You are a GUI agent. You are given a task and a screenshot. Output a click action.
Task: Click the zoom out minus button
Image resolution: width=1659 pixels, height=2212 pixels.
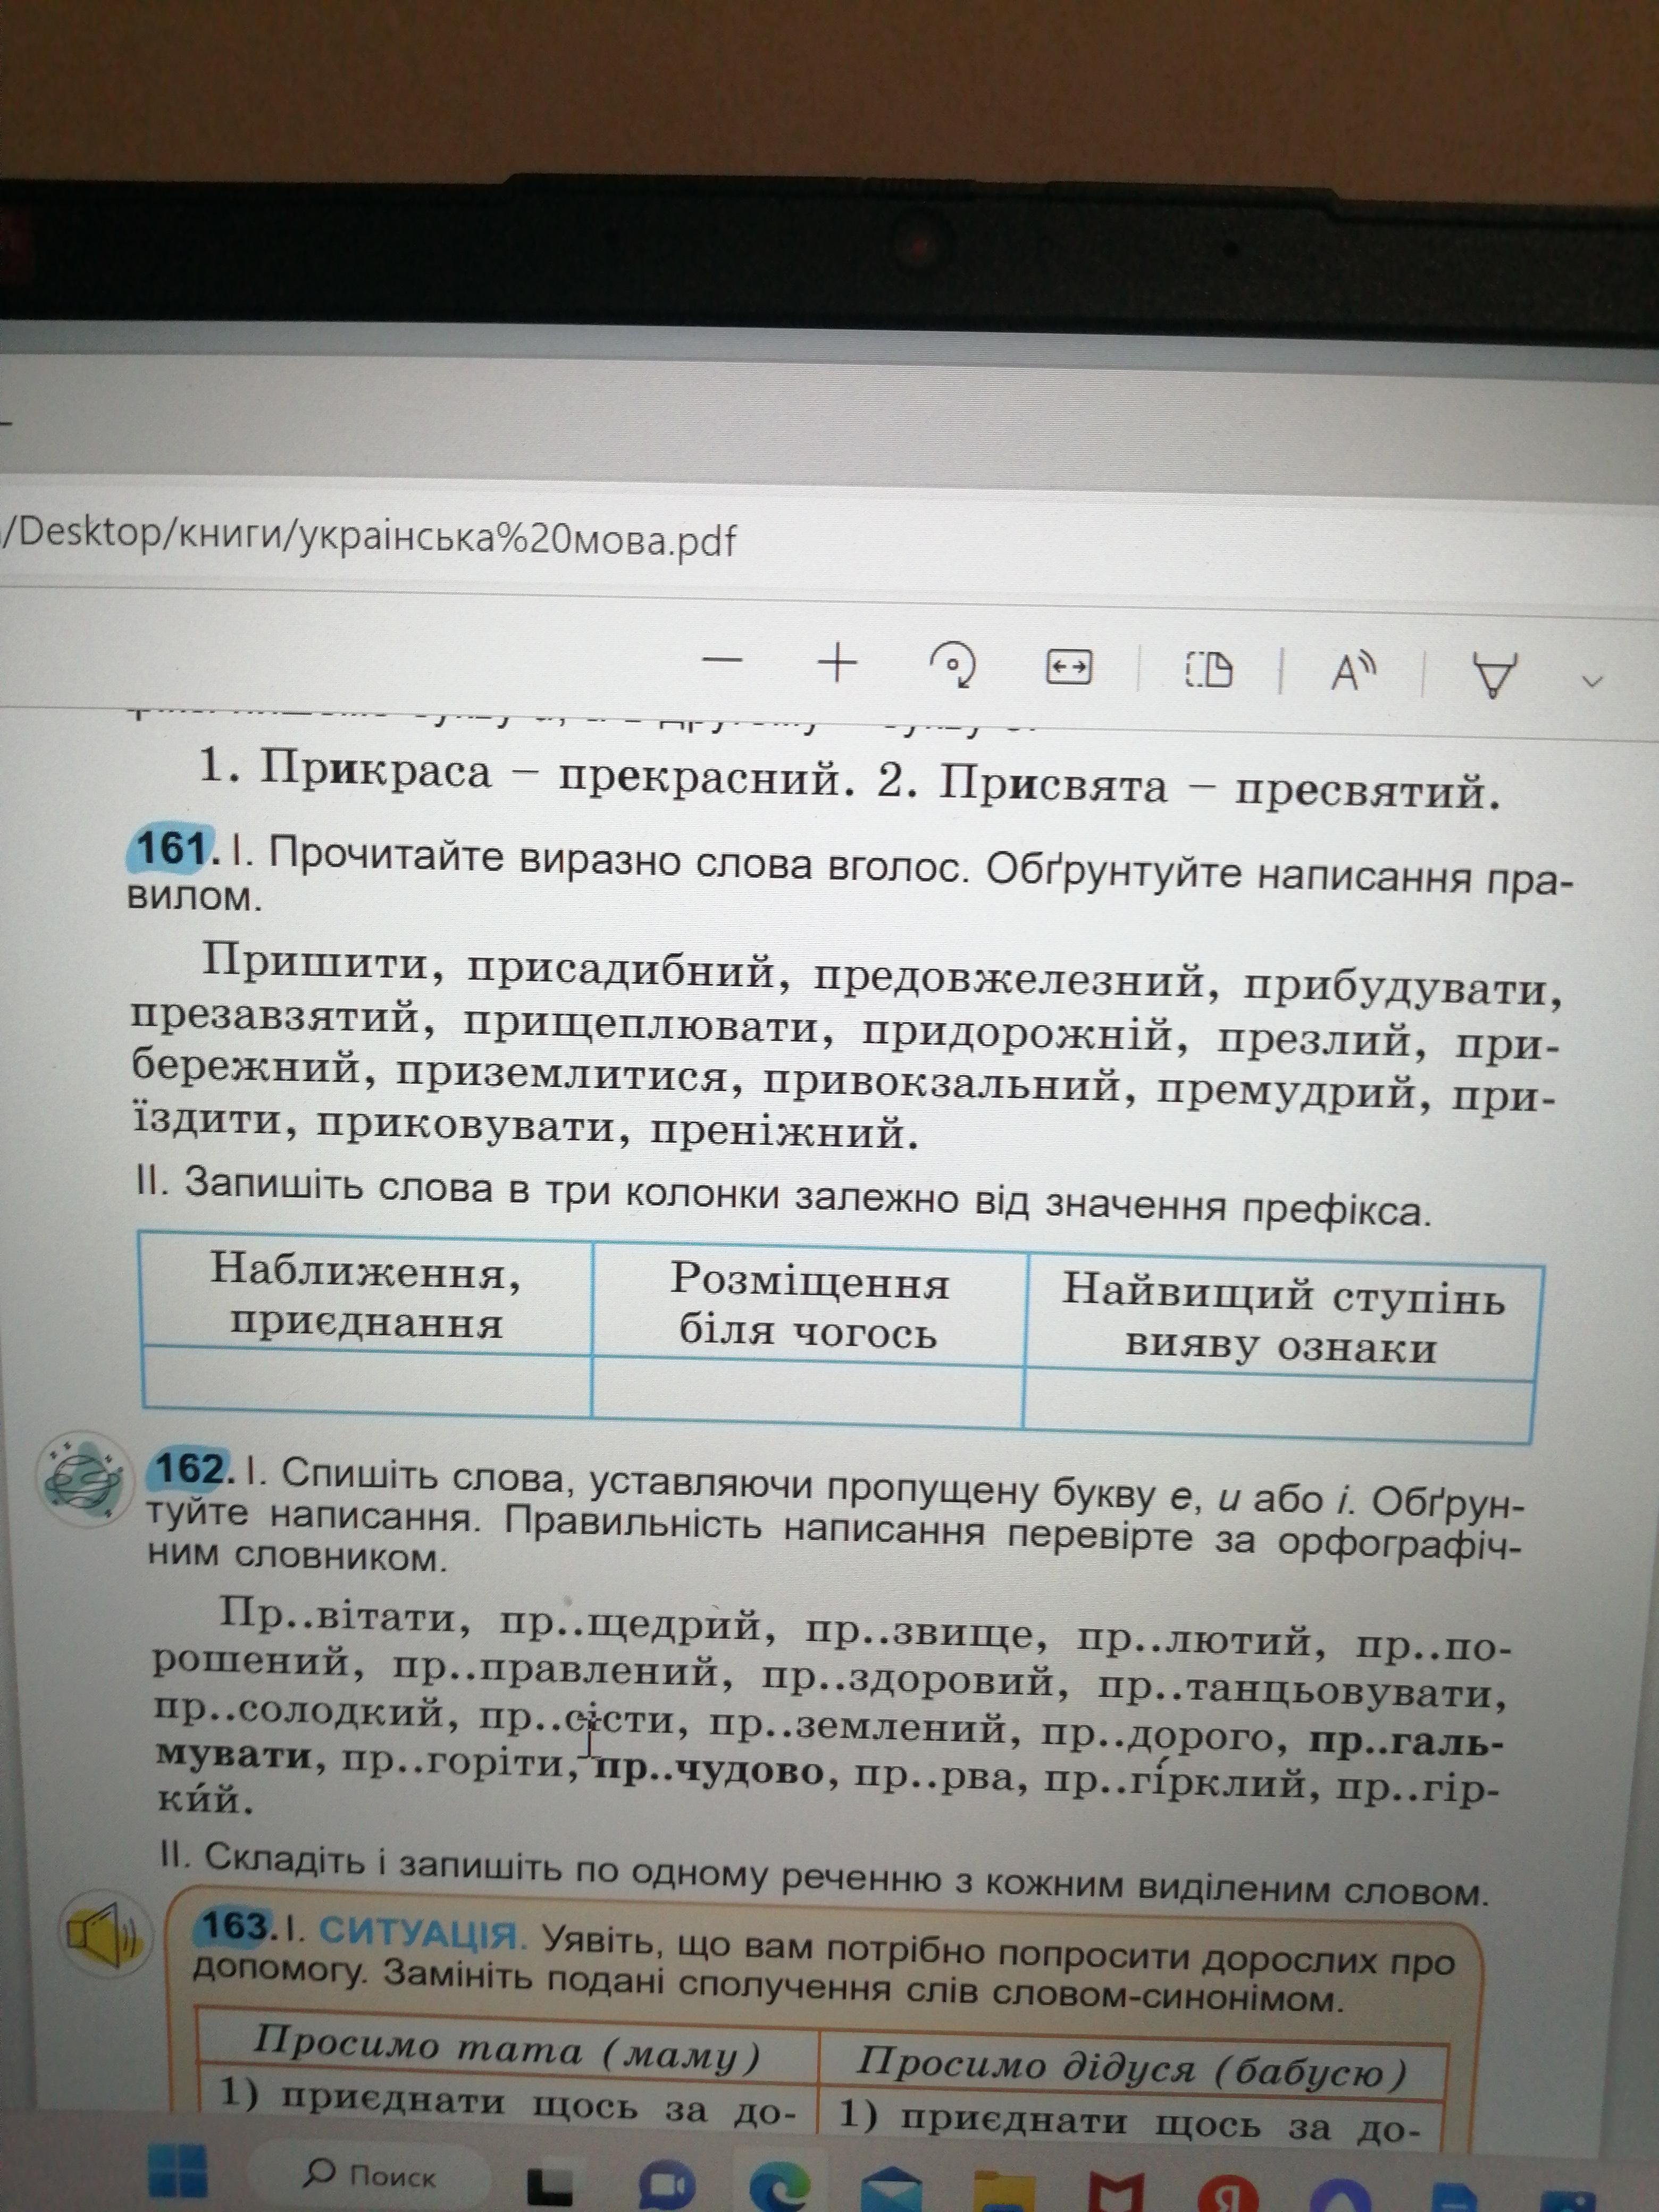722,660
